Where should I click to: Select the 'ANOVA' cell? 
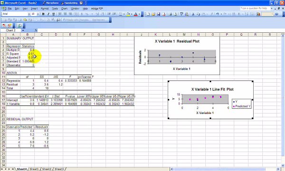(13, 73)
